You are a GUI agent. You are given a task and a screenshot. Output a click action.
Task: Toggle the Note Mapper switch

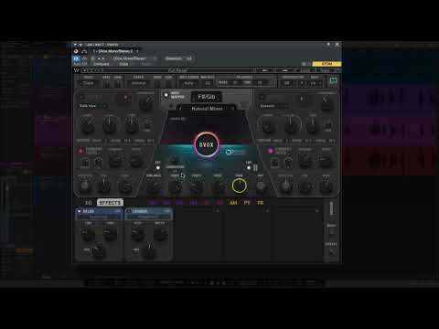click(x=166, y=95)
